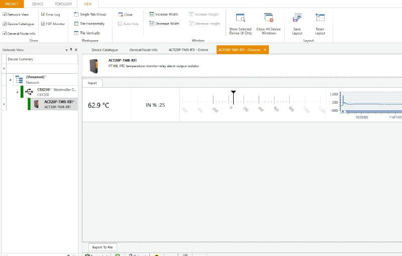This screenshot has height=256, width=402.
Task: Save the current layout
Action: coord(297,24)
